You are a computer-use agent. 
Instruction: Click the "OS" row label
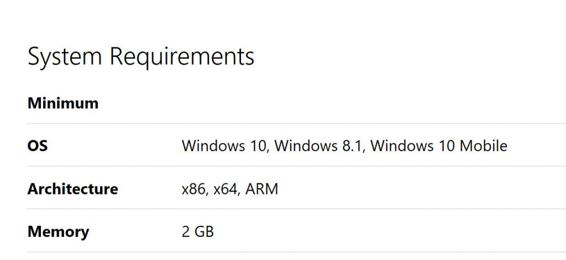click(x=38, y=146)
